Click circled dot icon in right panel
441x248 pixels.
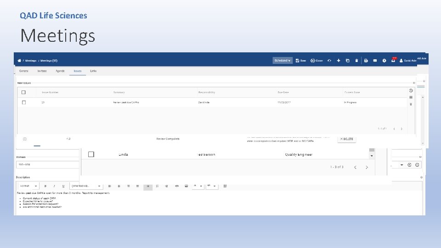[x=409, y=165]
